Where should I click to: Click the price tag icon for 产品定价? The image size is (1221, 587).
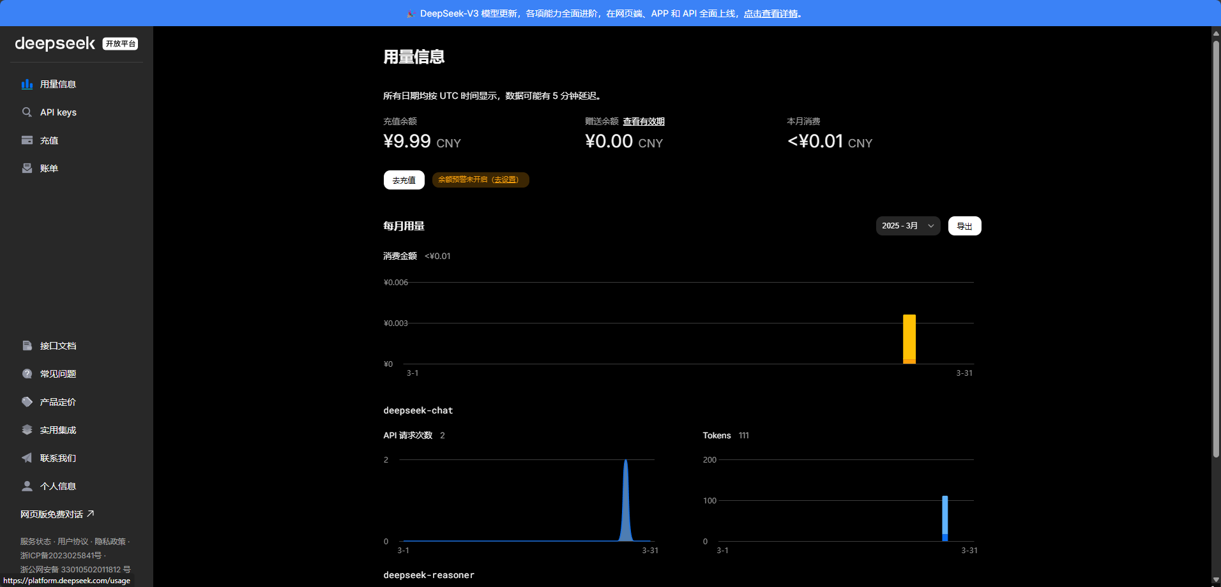pyautogui.click(x=27, y=402)
